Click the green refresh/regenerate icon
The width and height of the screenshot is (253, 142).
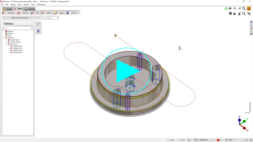tap(226, 9)
